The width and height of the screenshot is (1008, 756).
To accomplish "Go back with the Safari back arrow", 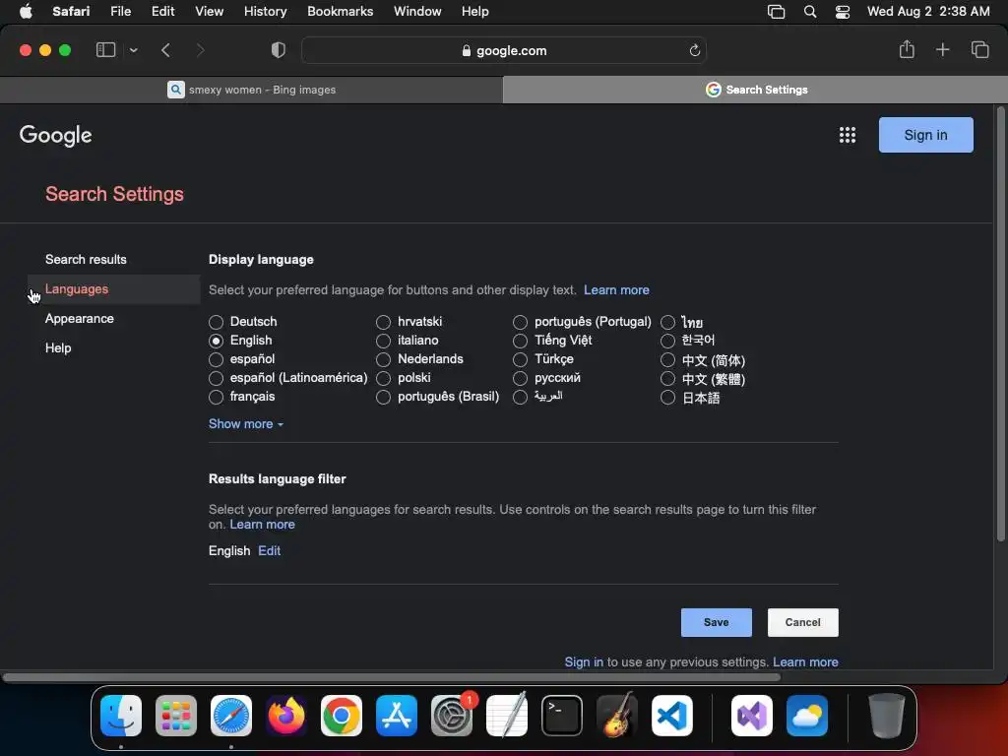I will 165,50.
